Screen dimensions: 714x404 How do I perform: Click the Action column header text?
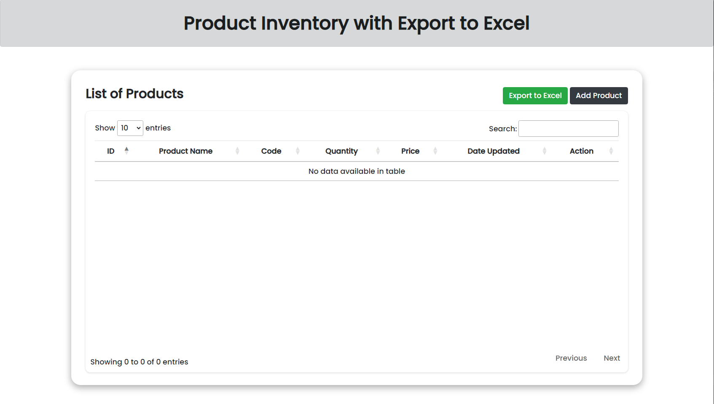point(582,151)
